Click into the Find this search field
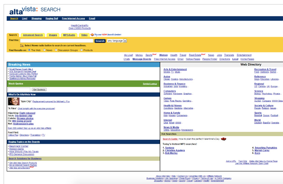The width and height of the screenshot is (283, 184). 57,41
